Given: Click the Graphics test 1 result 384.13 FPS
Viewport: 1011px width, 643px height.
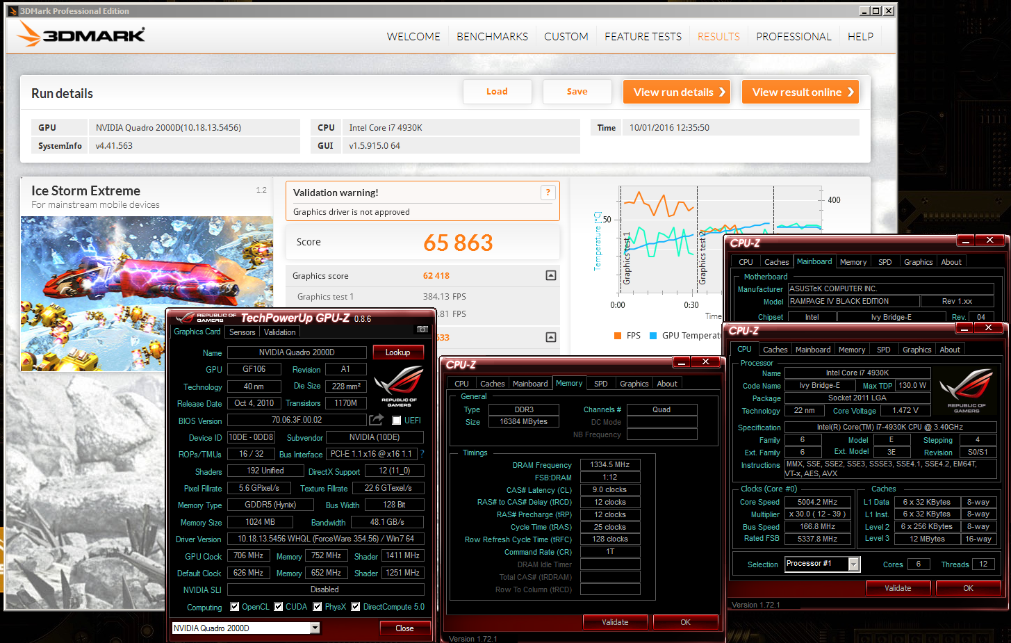Looking at the screenshot, I should pos(445,297).
